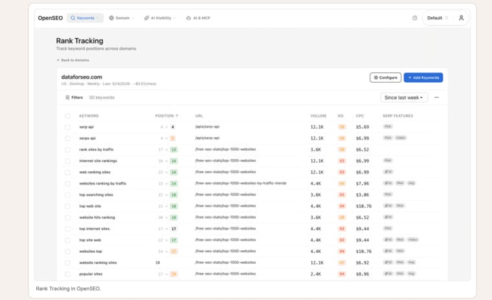The image size is (492, 300).
Task: Expand the Domain navigation menu
Action: pos(122,18)
